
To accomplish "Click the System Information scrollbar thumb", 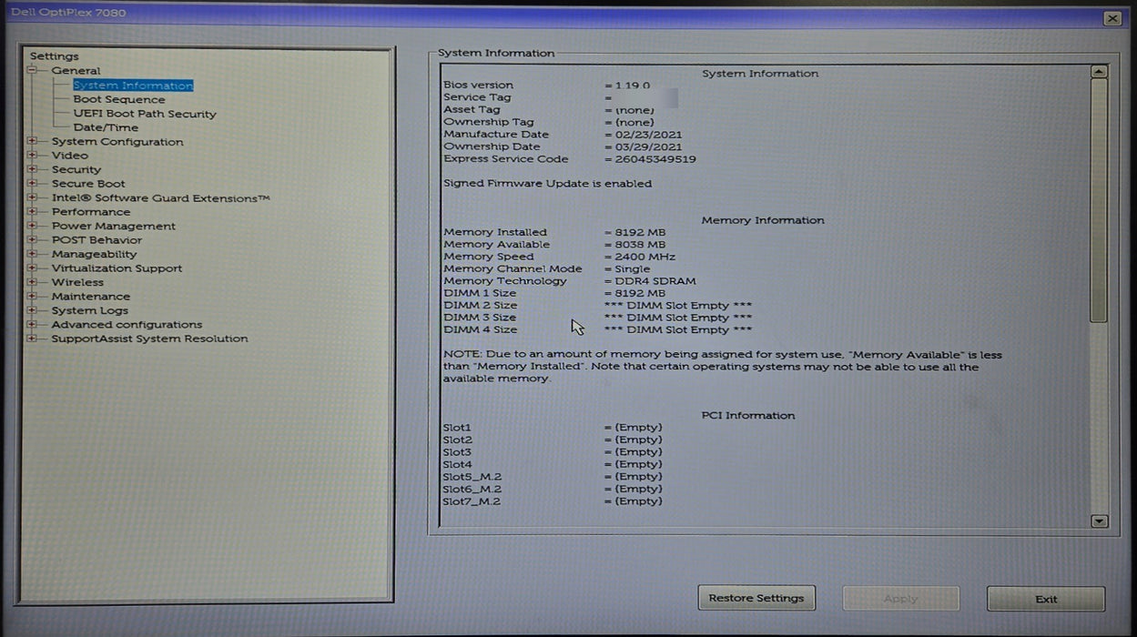I will (x=1100, y=200).
